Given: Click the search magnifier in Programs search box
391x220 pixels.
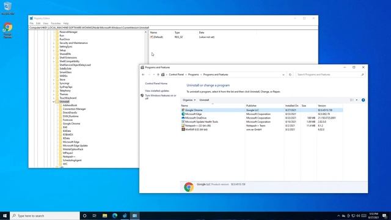Looking at the screenshot, I should click(x=362, y=75).
